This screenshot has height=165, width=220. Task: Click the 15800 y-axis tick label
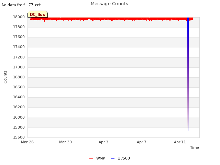[19, 127]
